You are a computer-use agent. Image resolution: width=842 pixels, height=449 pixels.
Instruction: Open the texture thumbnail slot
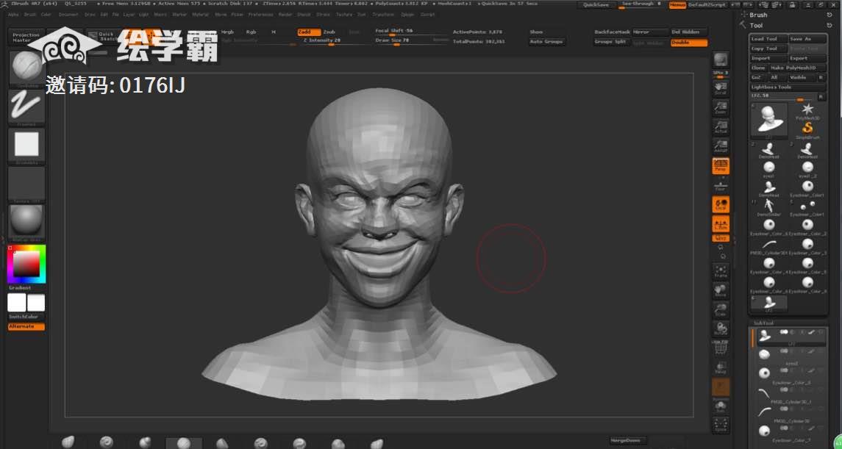pos(26,184)
